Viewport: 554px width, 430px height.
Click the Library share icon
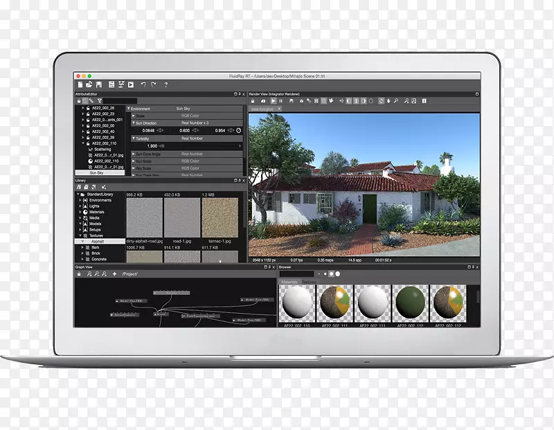tap(103, 187)
